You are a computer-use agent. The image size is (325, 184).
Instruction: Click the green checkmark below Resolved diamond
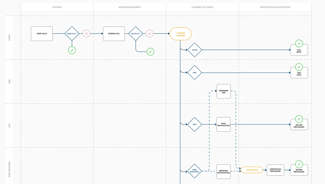tap(150, 52)
